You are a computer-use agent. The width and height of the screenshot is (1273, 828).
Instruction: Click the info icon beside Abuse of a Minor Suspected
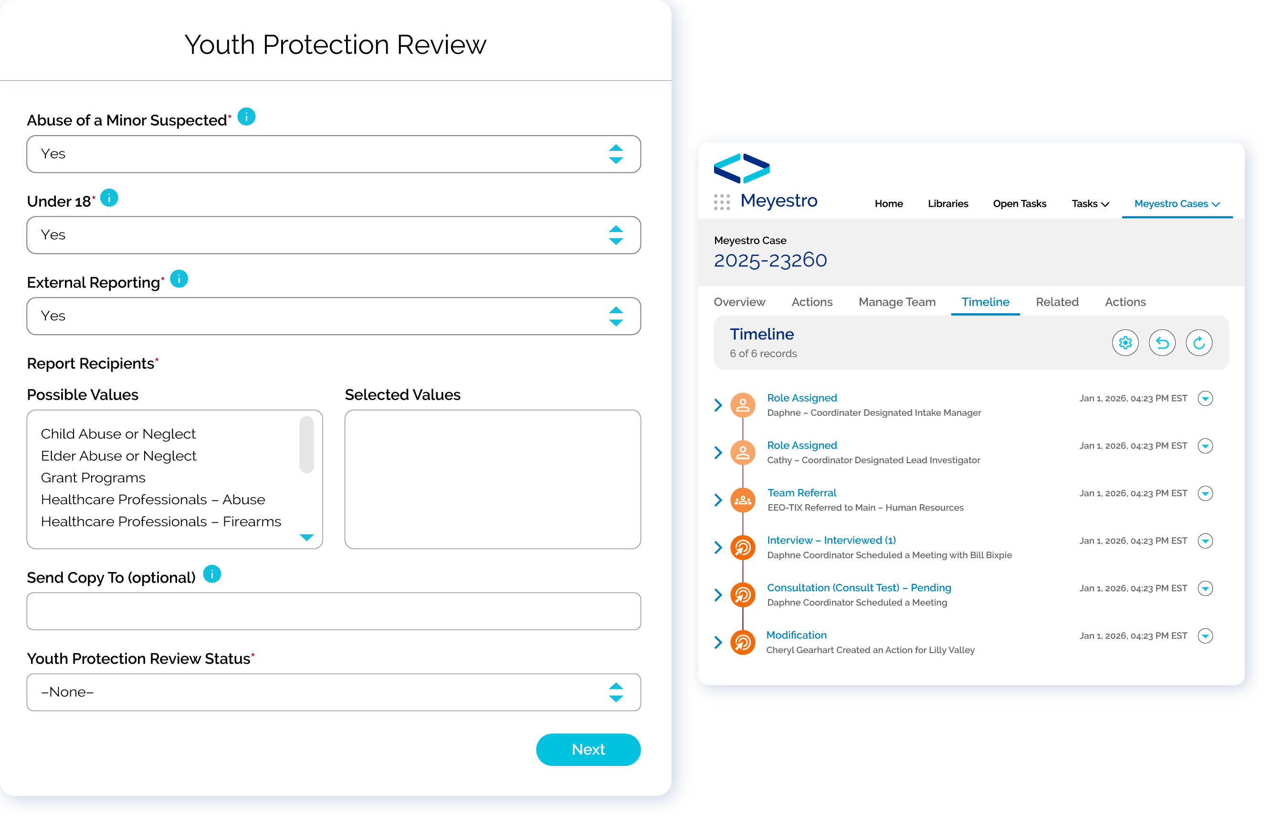pos(246,117)
